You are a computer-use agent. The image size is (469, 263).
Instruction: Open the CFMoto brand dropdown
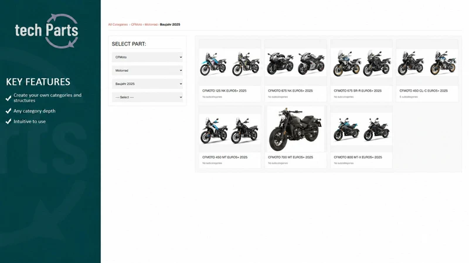pyautogui.click(x=147, y=57)
